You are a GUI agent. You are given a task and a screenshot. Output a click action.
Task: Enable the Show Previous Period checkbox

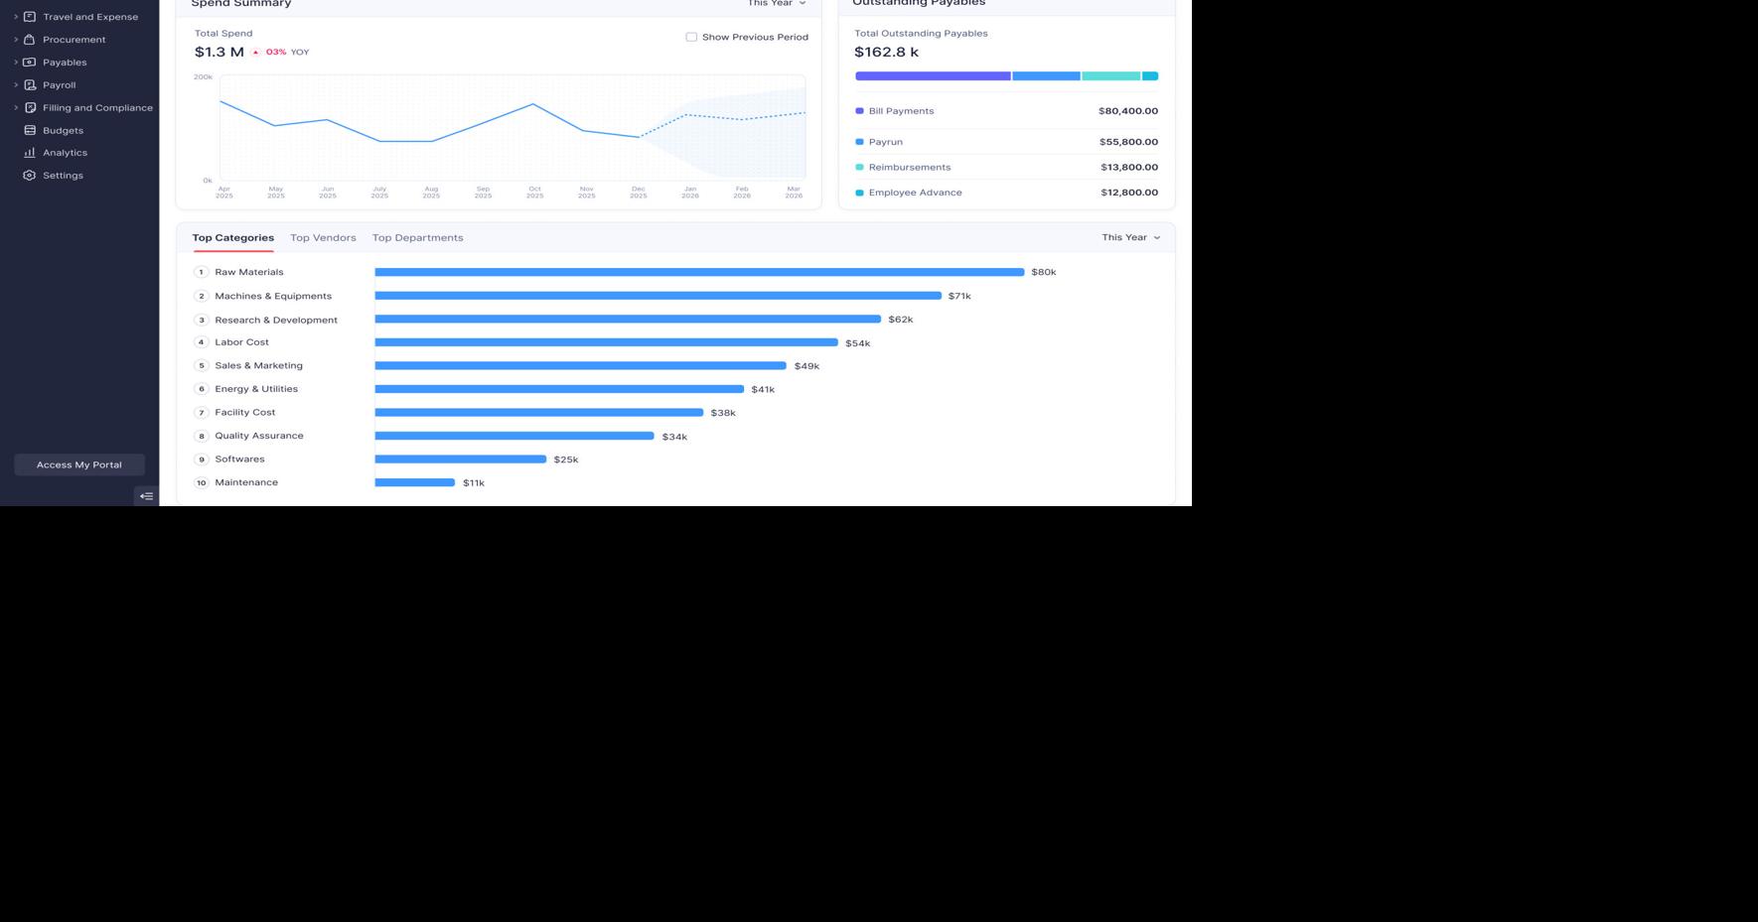691,37
